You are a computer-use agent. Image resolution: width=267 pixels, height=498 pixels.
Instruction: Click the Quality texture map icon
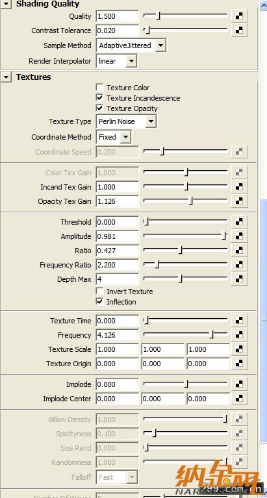[239, 16]
